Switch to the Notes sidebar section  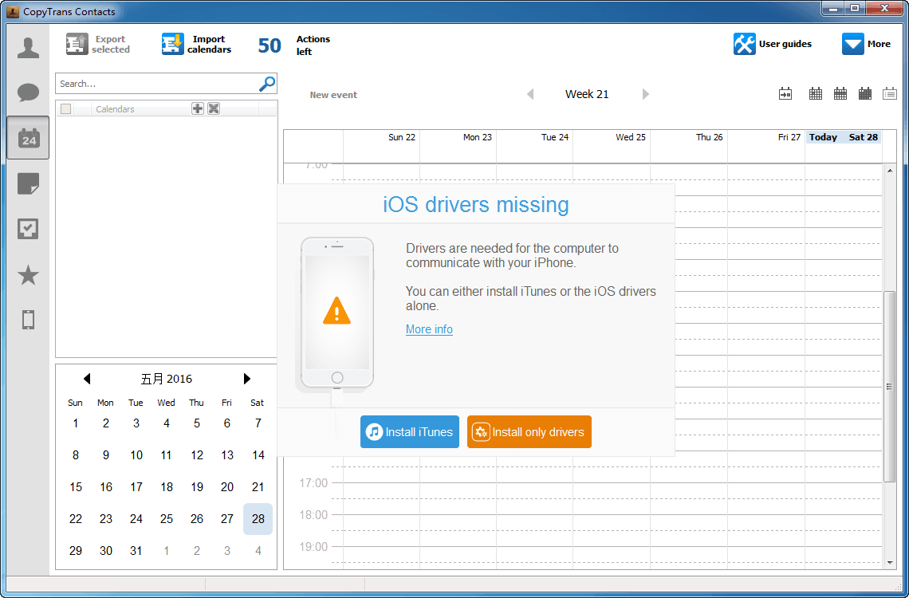(28, 184)
